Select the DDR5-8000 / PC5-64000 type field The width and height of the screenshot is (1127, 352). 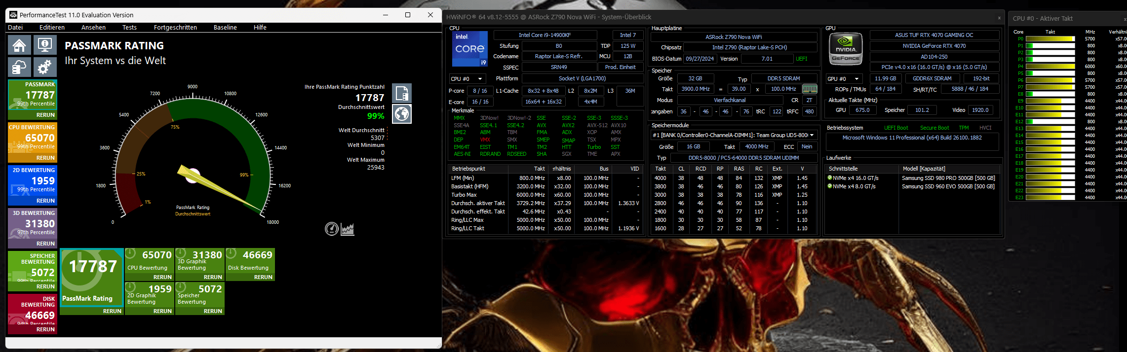click(743, 158)
